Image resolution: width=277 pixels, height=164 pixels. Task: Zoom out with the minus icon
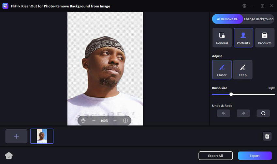(94, 121)
